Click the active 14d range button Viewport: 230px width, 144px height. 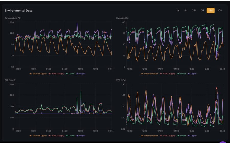211,10
